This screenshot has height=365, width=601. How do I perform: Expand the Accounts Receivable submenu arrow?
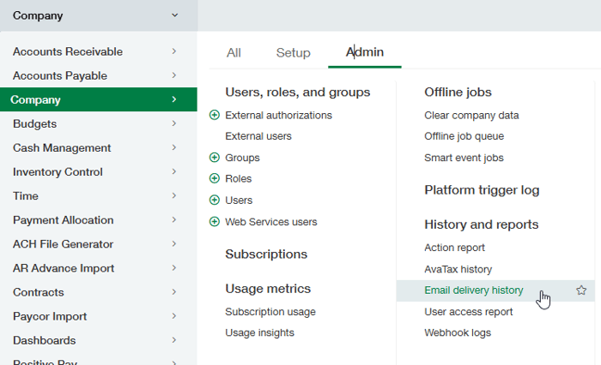tap(174, 51)
